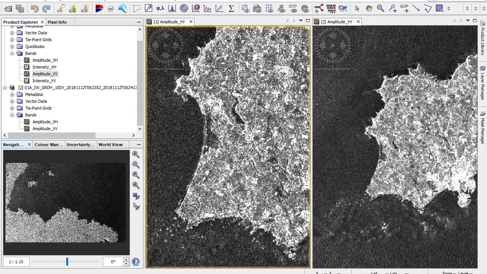Toggle the GCP overlay icon

[293, 8]
